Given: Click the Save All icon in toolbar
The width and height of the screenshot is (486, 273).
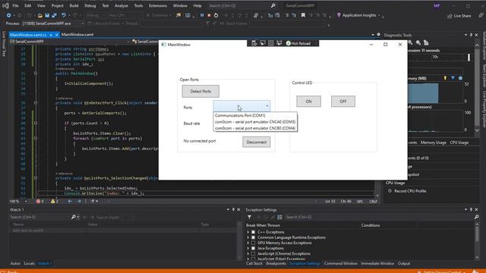Looking at the screenshot, I should click(54, 15).
